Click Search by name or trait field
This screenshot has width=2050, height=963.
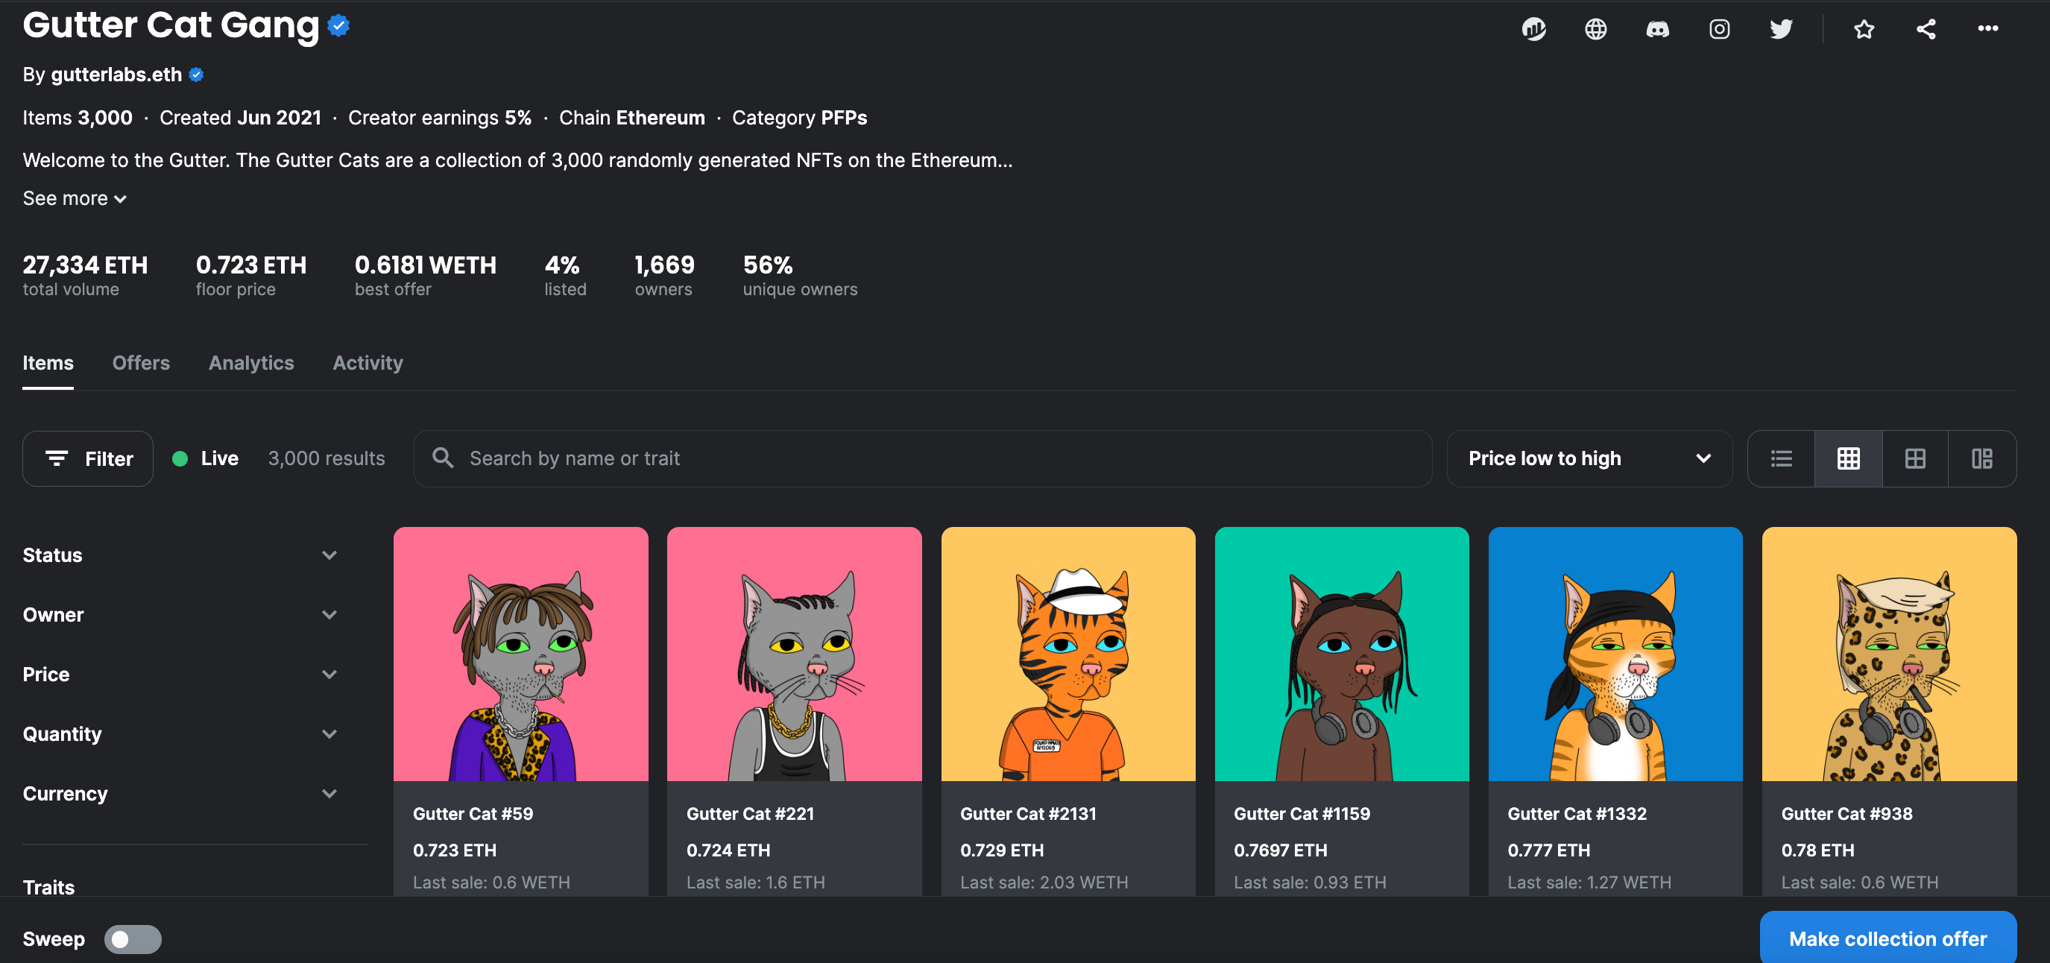(x=921, y=458)
